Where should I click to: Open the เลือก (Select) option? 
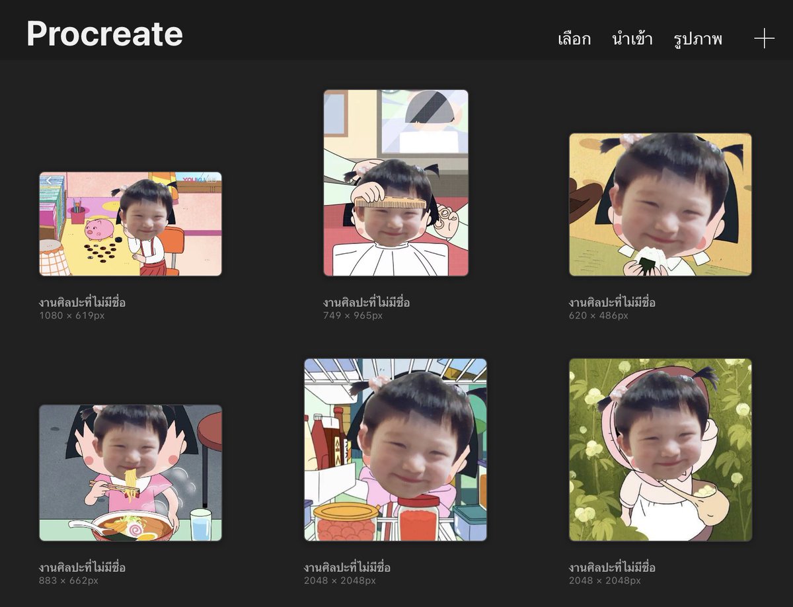click(574, 39)
